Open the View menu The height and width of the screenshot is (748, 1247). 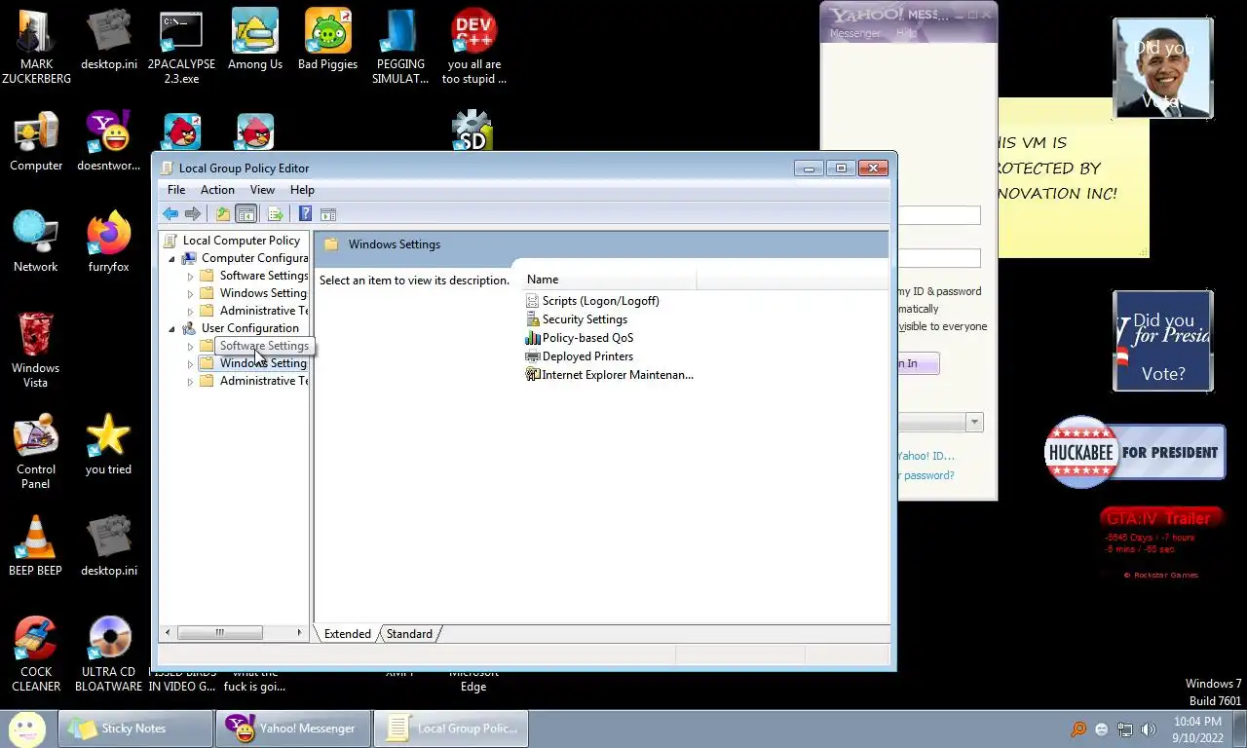point(262,190)
